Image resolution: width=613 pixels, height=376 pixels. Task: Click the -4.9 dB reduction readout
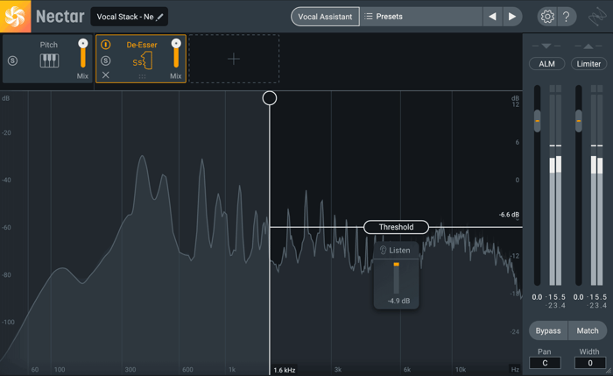tap(398, 301)
